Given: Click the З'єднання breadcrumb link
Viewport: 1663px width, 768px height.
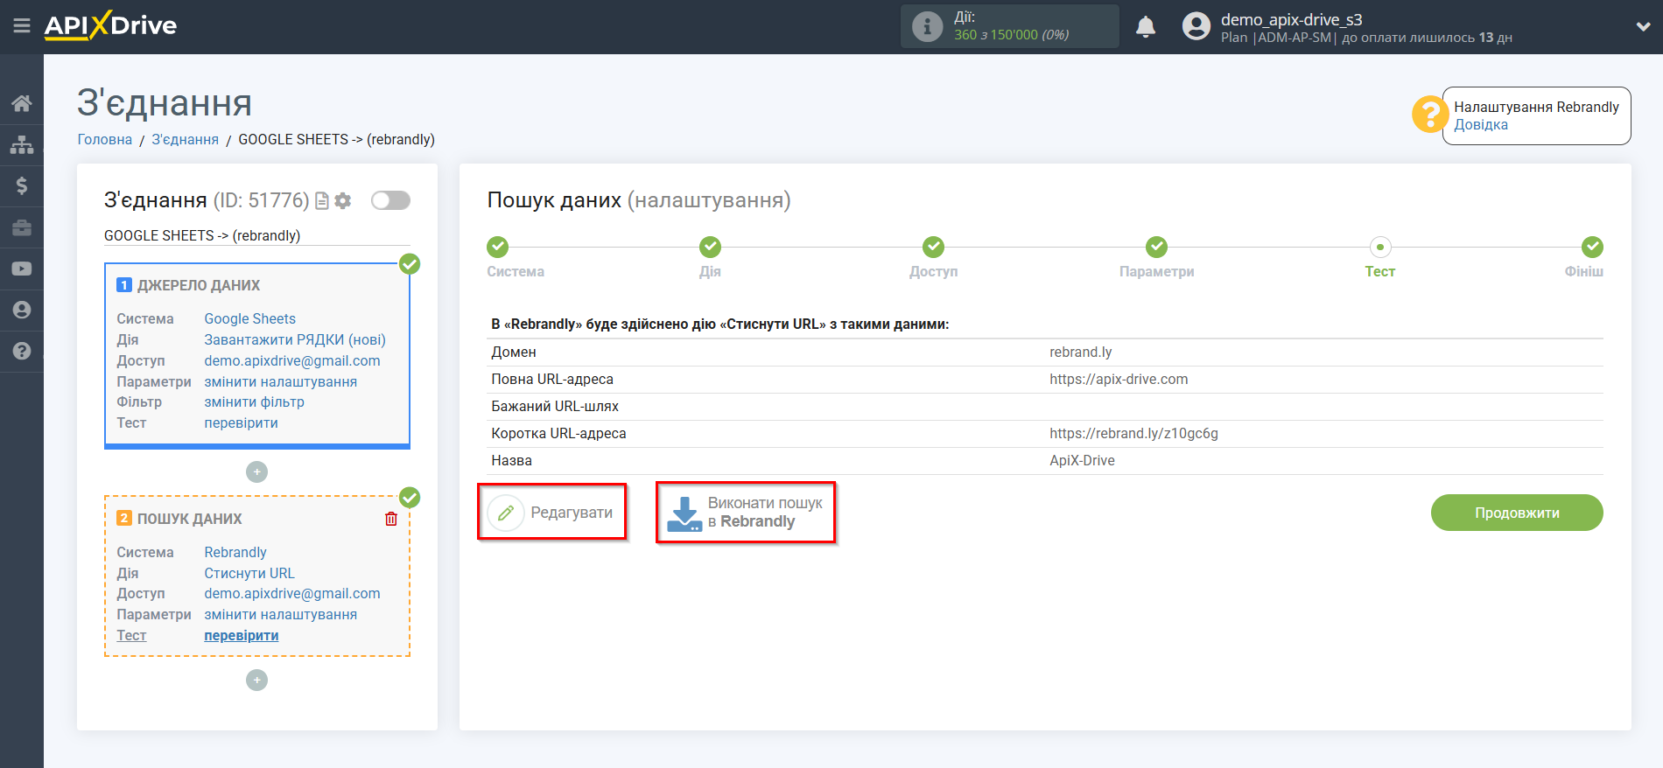Looking at the screenshot, I should tap(186, 139).
